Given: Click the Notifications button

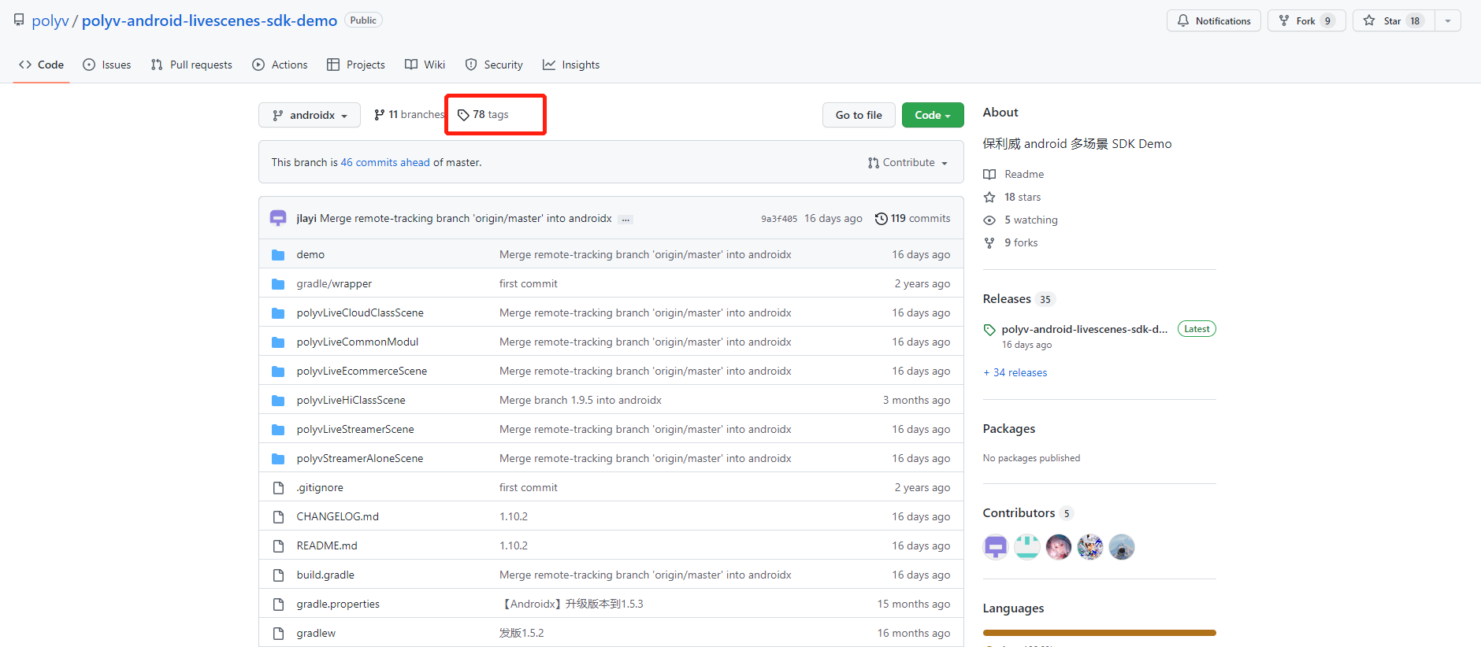Looking at the screenshot, I should pyautogui.click(x=1214, y=20).
